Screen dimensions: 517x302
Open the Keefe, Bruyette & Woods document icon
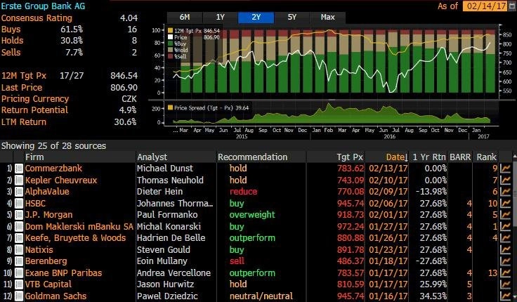tap(19, 238)
